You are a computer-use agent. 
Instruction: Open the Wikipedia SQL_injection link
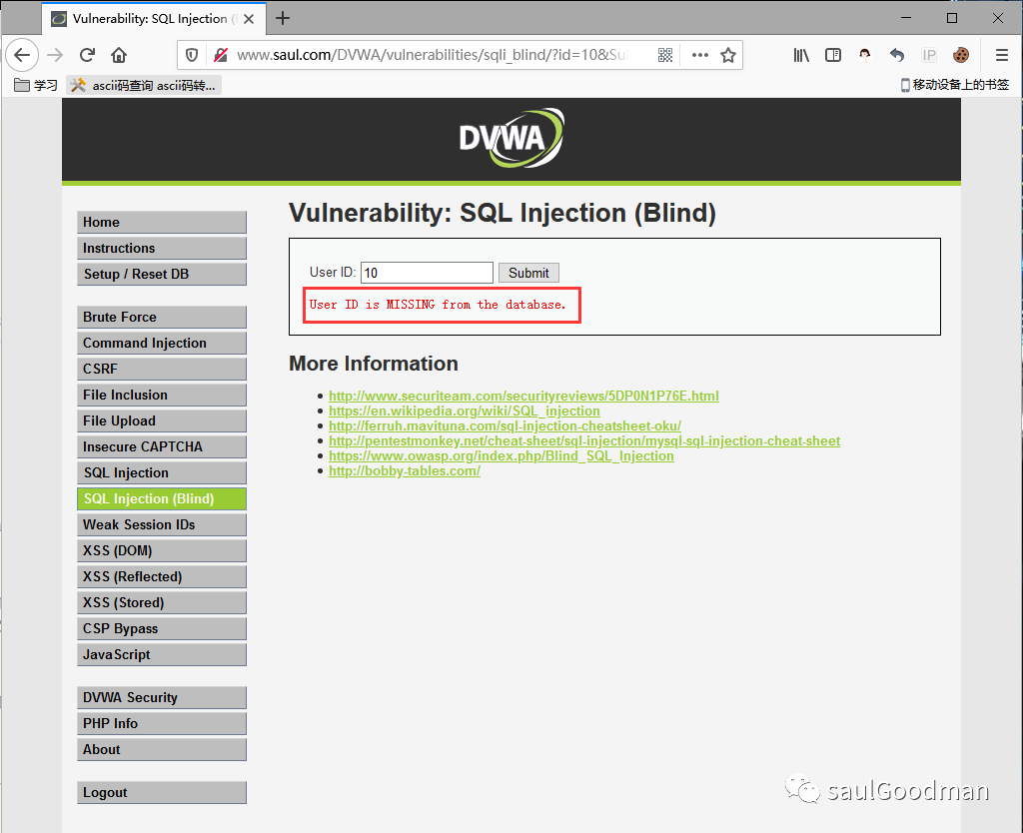[465, 411]
